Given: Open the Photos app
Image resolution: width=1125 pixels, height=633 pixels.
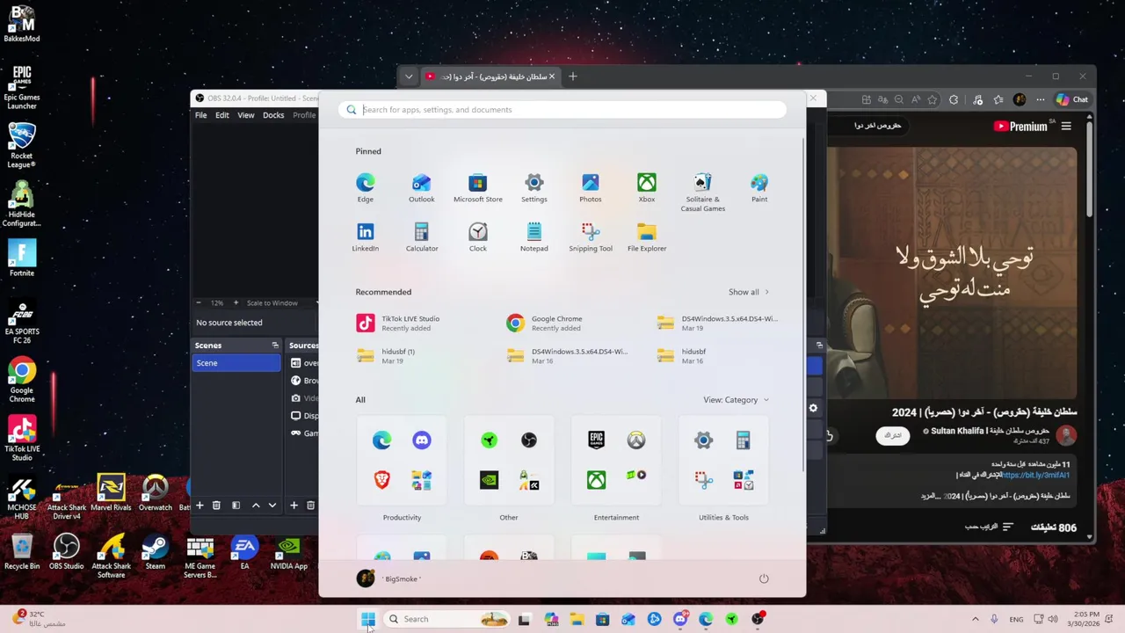Looking at the screenshot, I should (x=590, y=187).
